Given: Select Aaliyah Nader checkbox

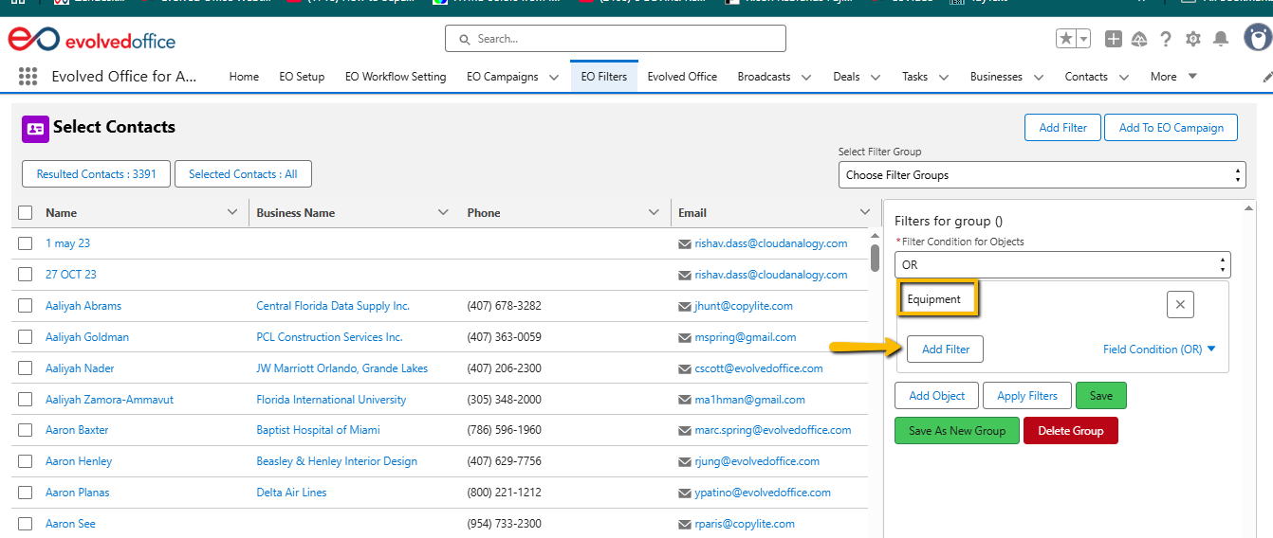Looking at the screenshot, I should (26, 368).
